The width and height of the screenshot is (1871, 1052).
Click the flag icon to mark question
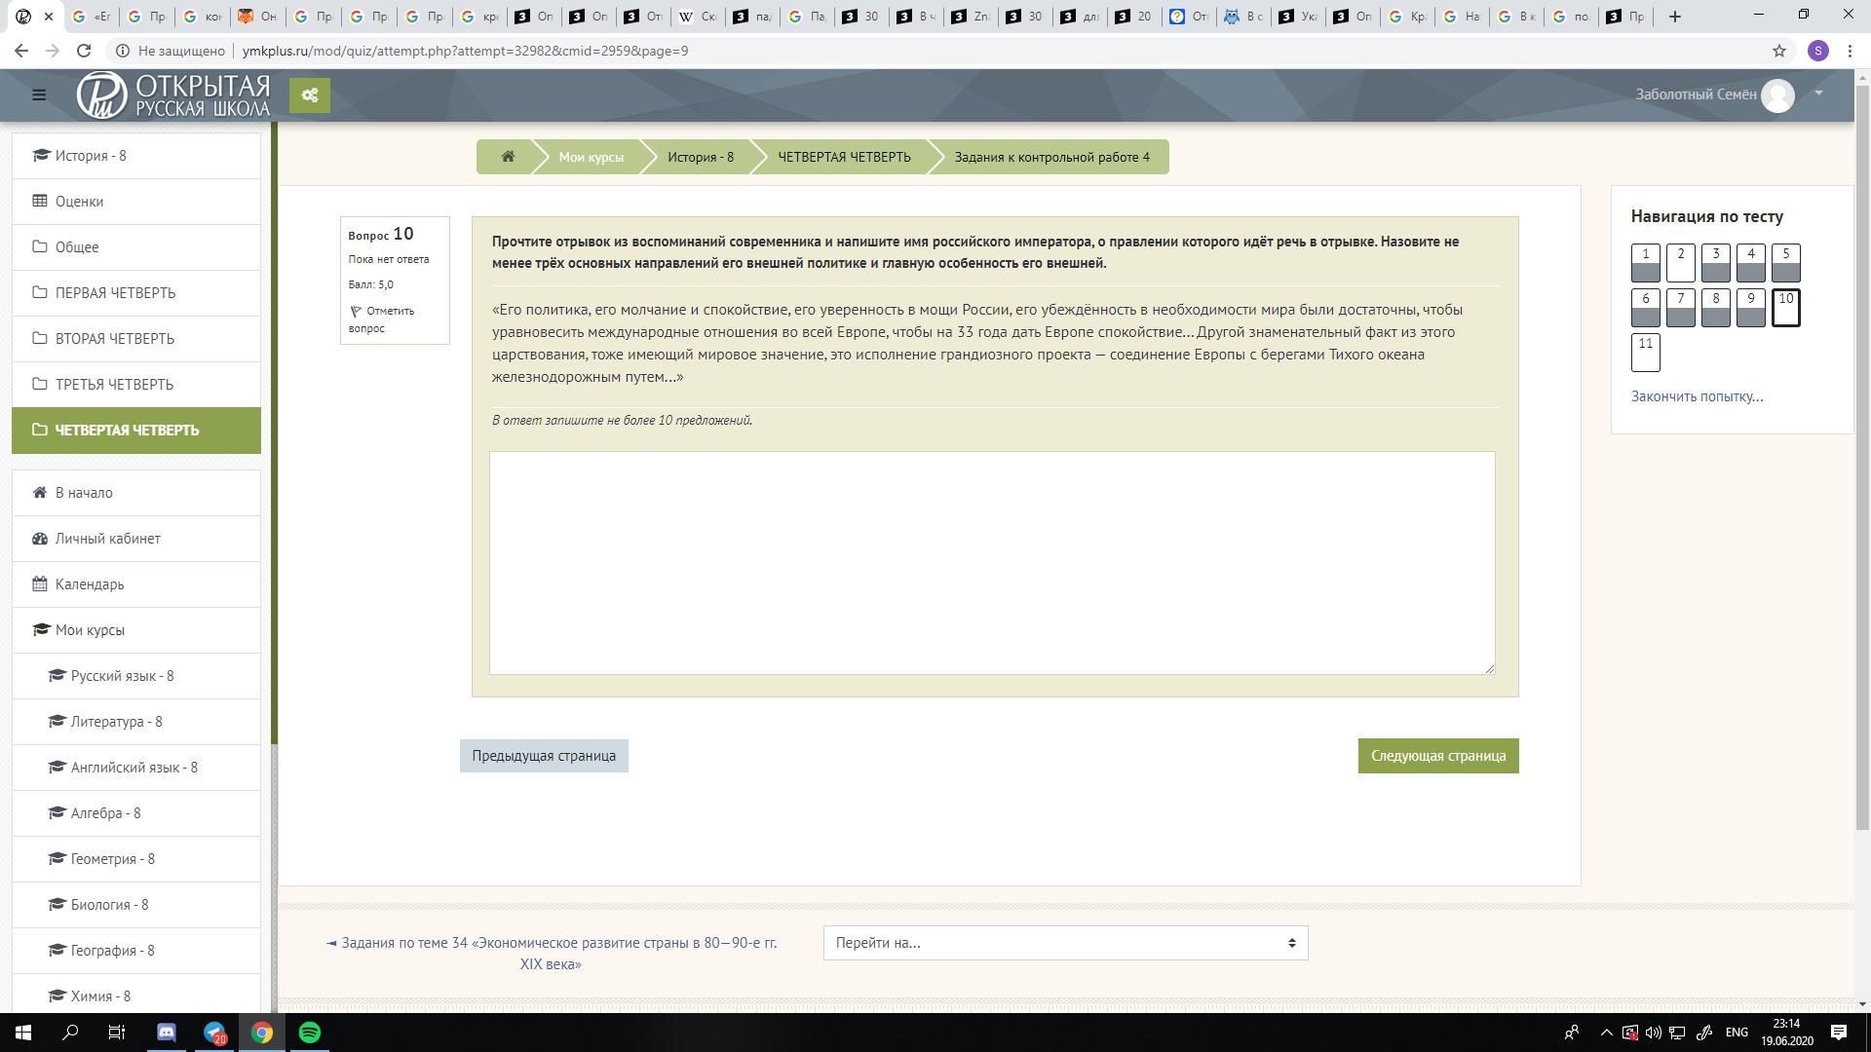[356, 312]
